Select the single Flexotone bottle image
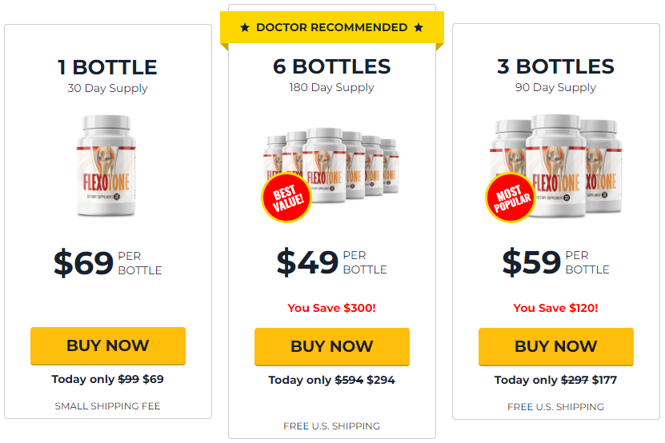Viewport: 665px width, 443px height. click(106, 166)
